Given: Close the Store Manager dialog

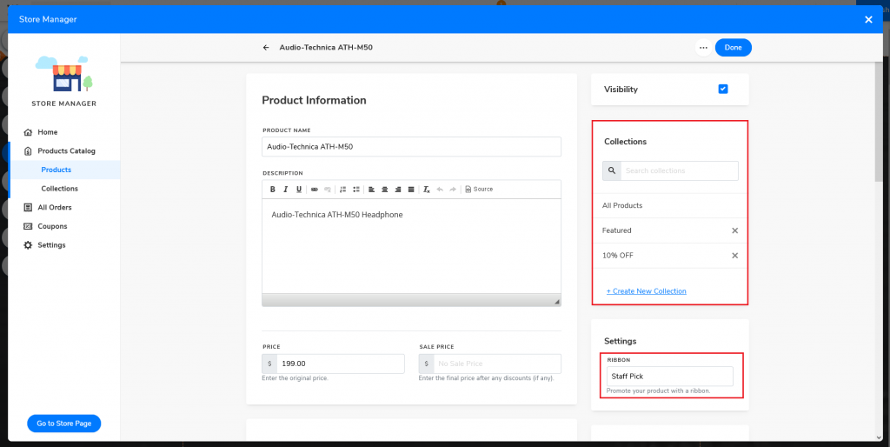Looking at the screenshot, I should point(868,19).
